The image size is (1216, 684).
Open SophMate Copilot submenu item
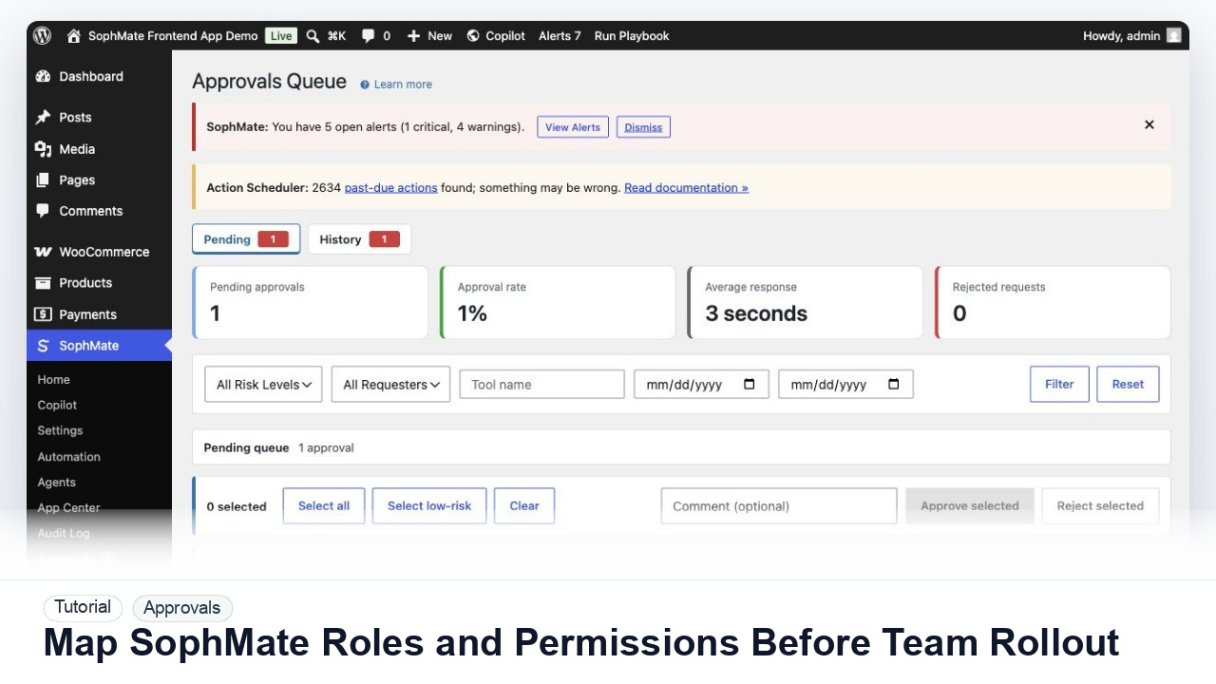(57, 405)
